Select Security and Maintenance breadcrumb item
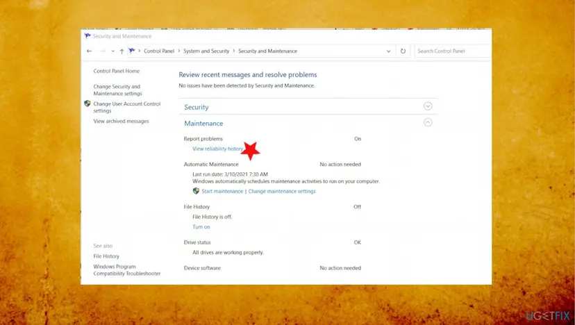Screen dimensions: 575x325 click(267, 51)
